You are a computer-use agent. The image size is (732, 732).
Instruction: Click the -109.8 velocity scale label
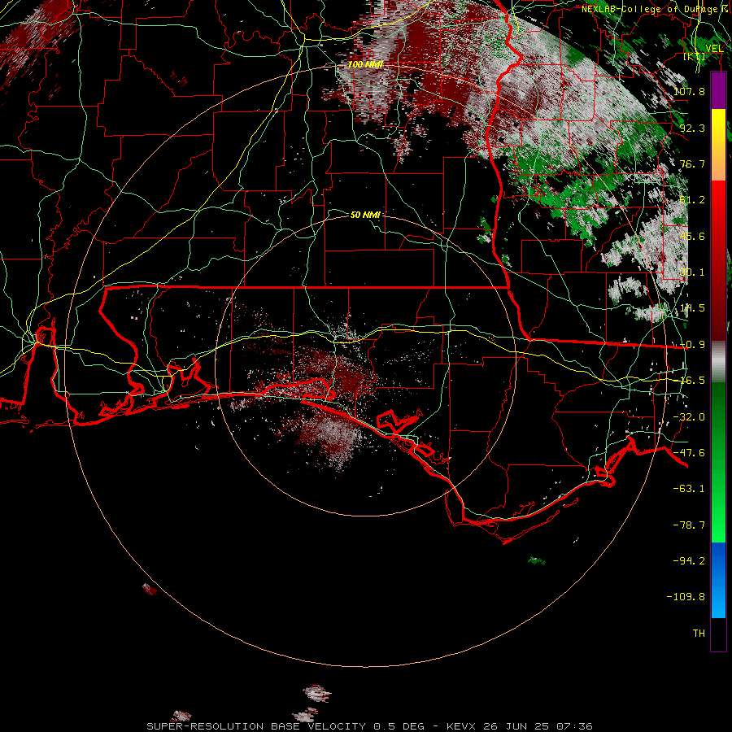point(686,597)
